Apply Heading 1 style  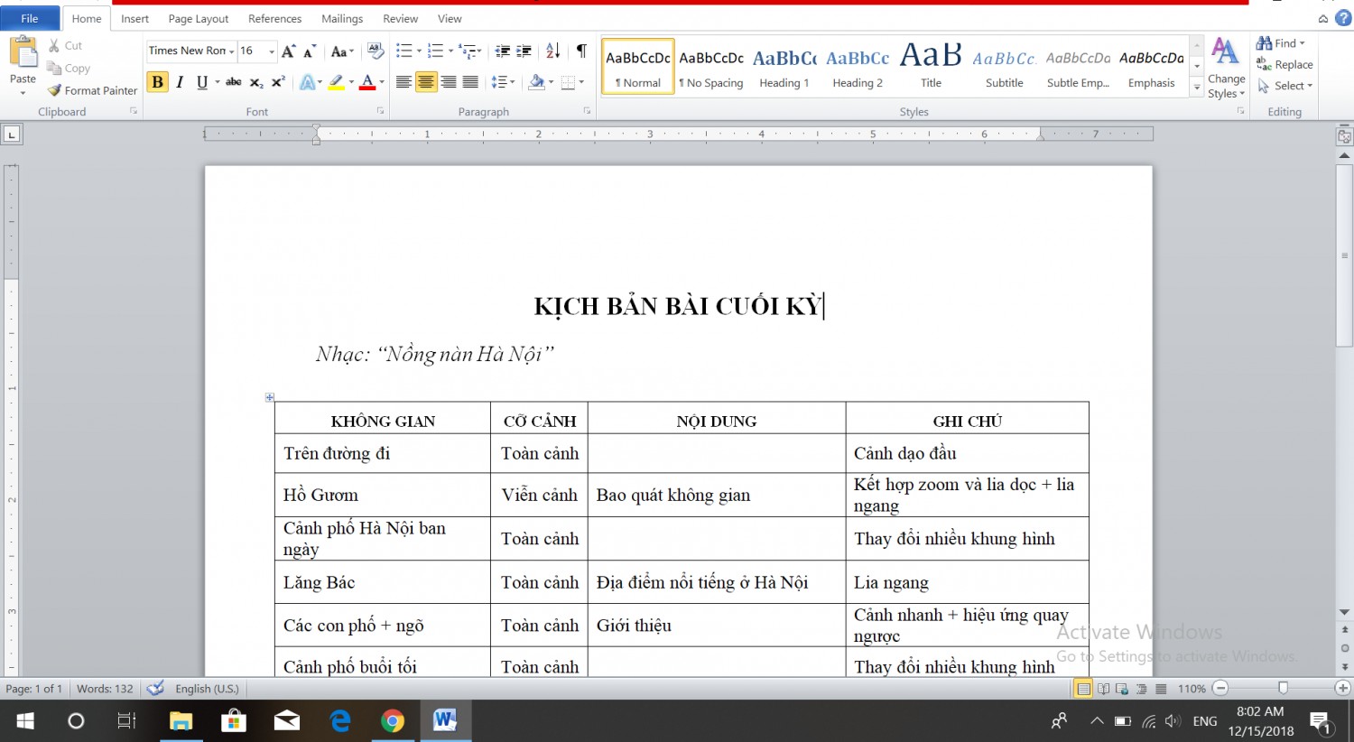coord(784,66)
